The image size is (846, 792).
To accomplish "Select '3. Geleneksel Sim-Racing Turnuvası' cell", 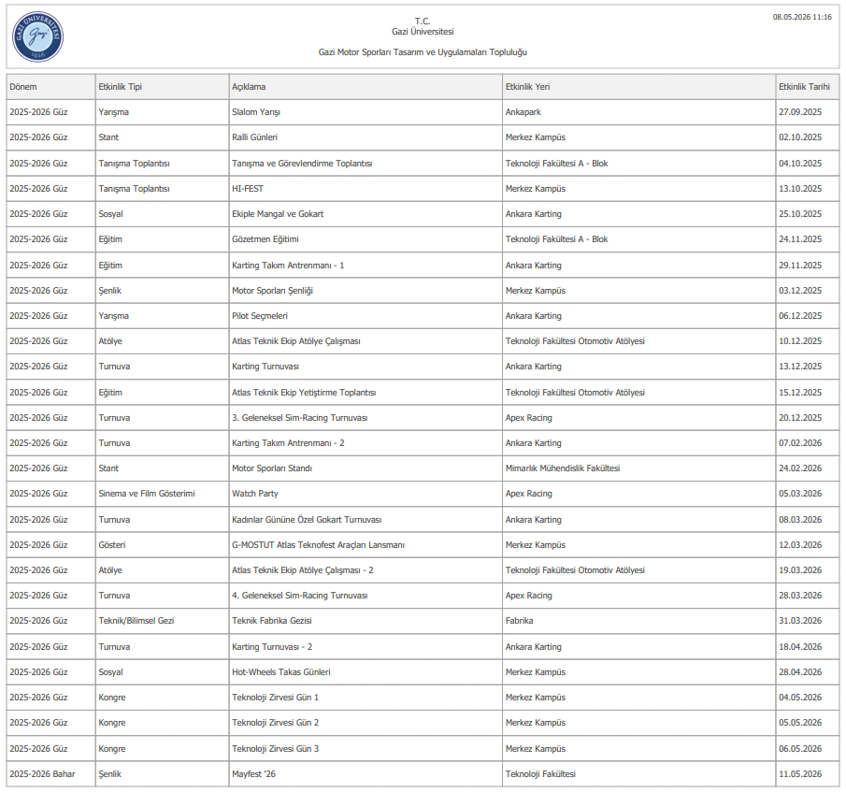I will 366,418.
